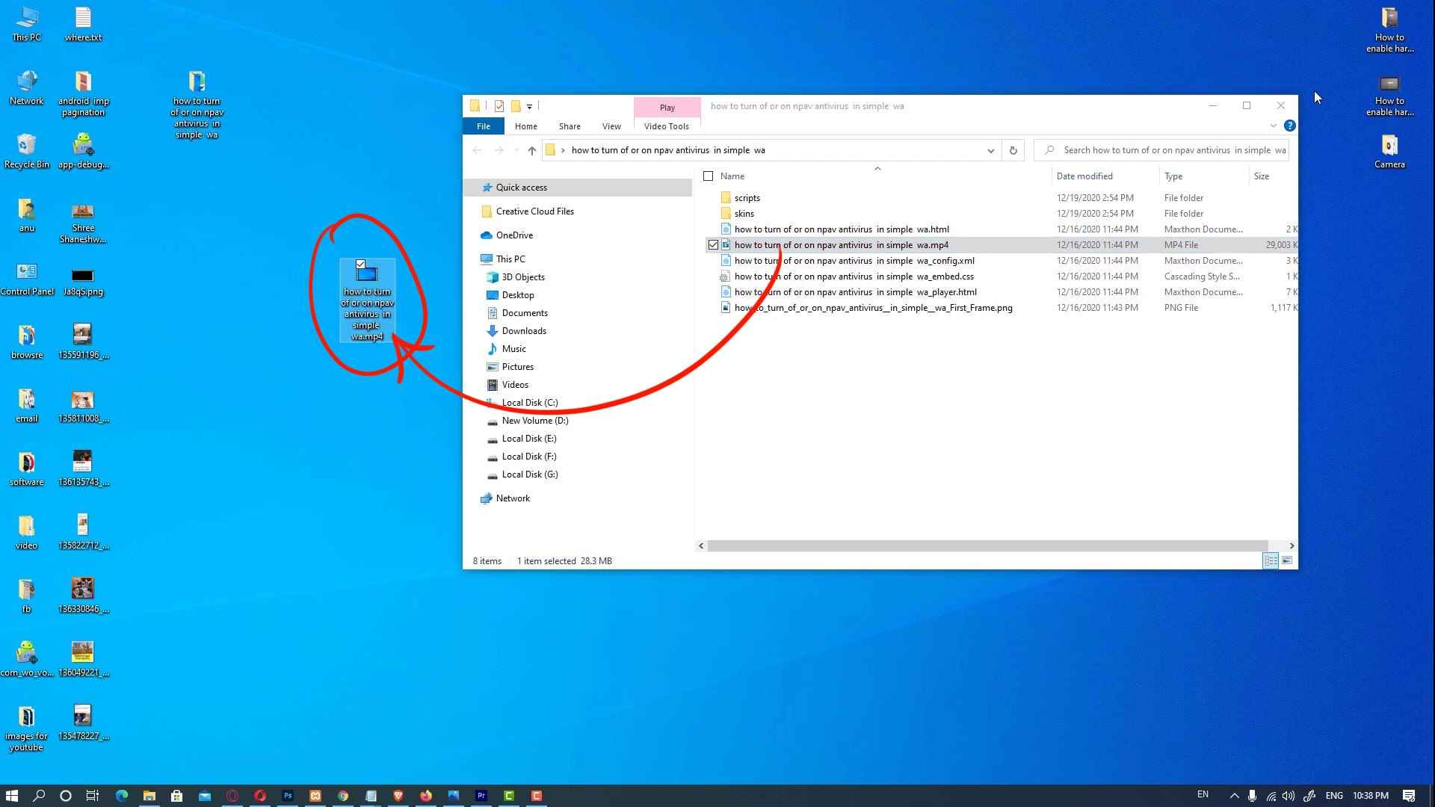Expand the ribbon with chevron
This screenshot has width=1435, height=807.
(x=1274, y=126)
